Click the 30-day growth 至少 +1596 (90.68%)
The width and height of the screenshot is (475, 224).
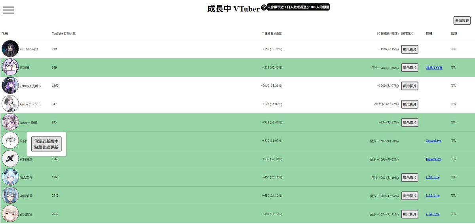[x=384, y=159]
